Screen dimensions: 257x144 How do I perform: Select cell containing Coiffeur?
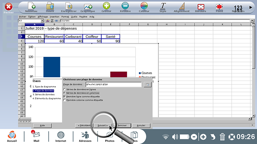click(92, 36)
